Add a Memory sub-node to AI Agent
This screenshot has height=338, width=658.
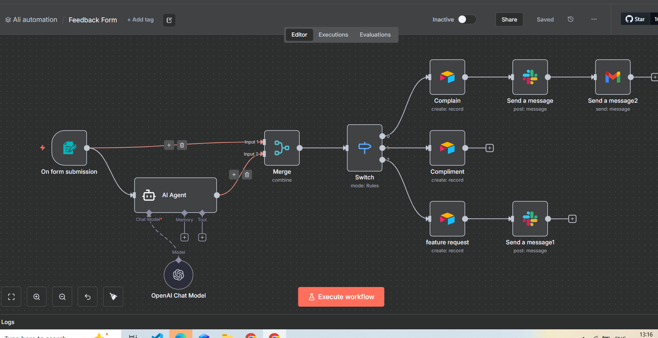pyautogui.click(x=184, y=237)
